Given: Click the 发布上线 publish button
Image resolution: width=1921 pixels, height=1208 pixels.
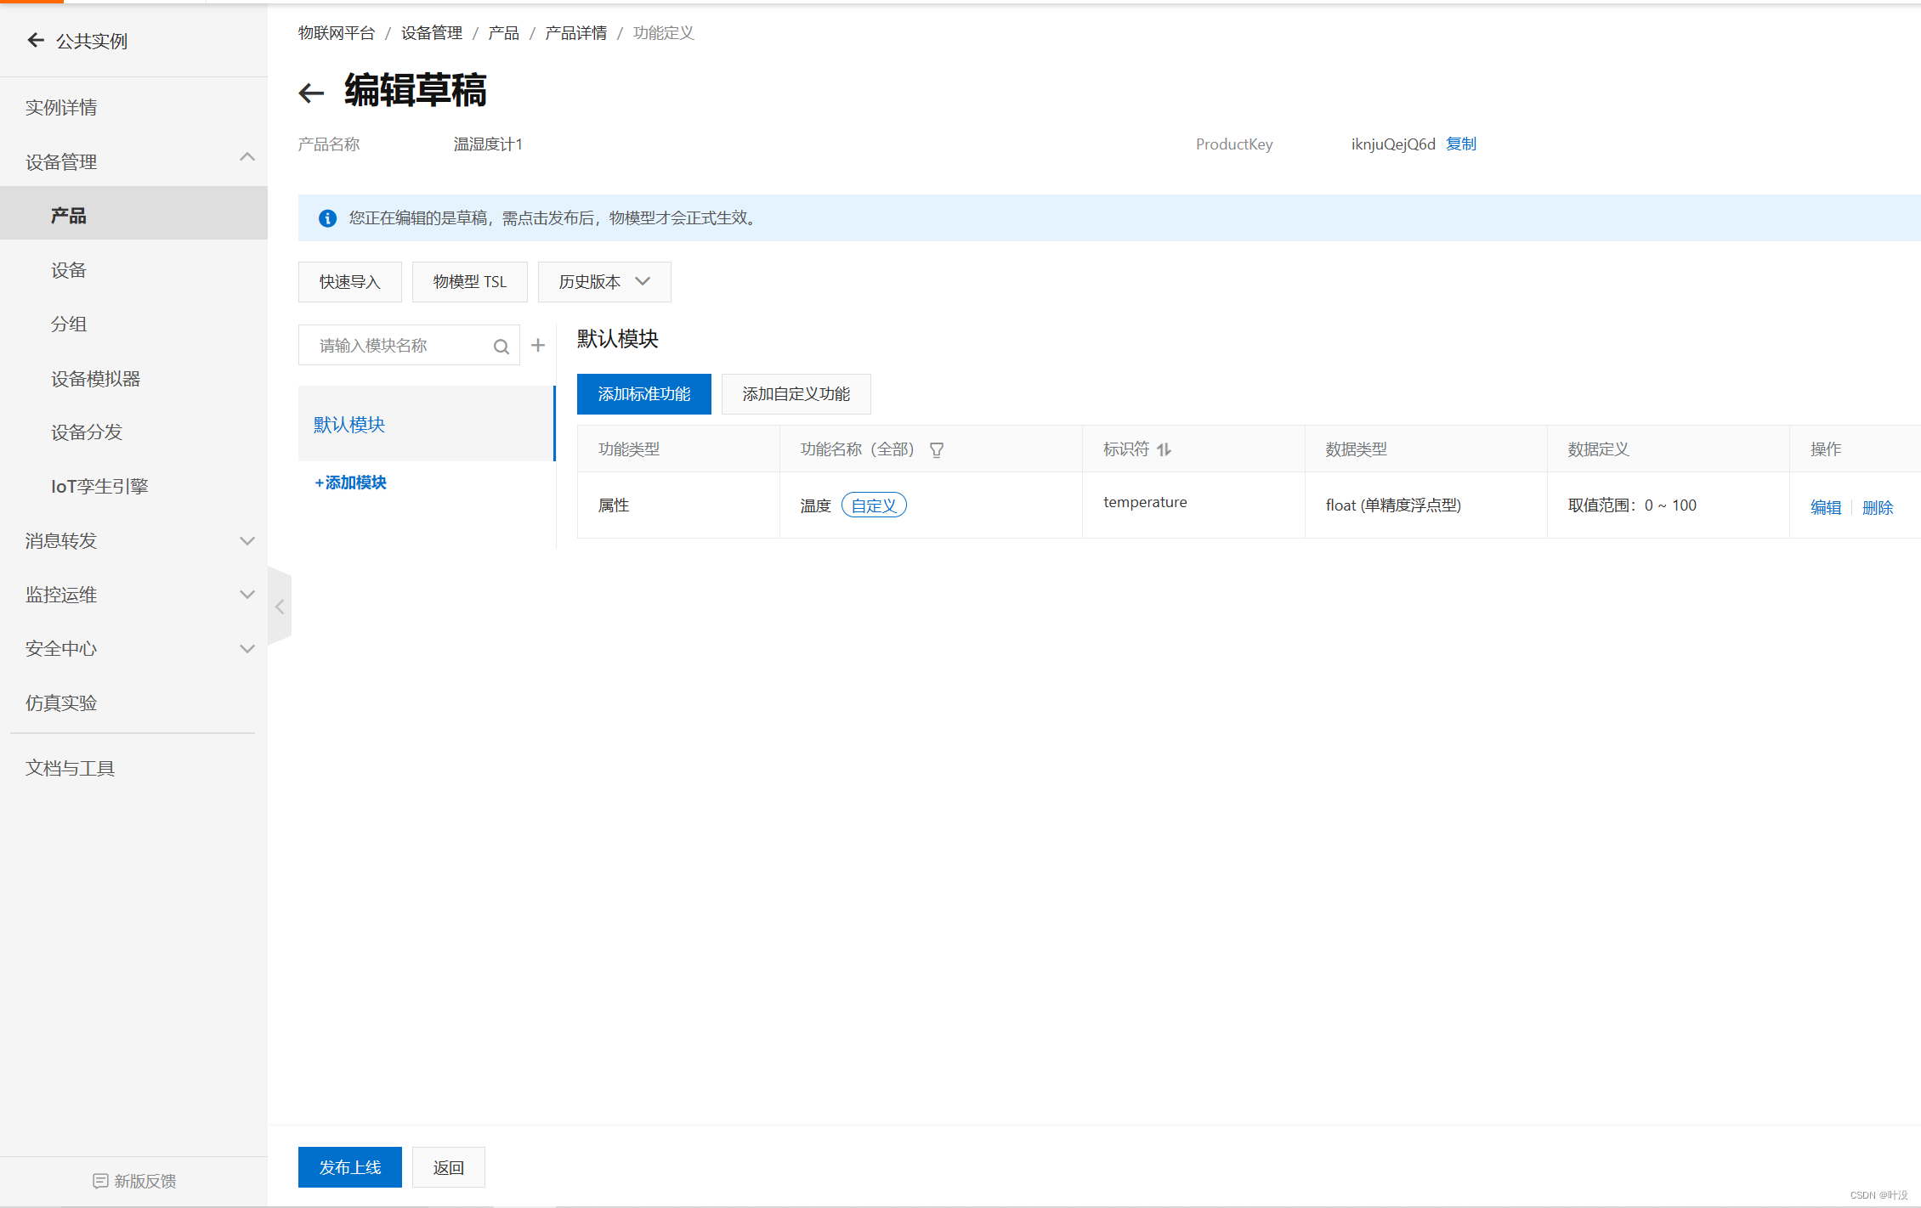Looking at the screenshot, I should 349,1166.
